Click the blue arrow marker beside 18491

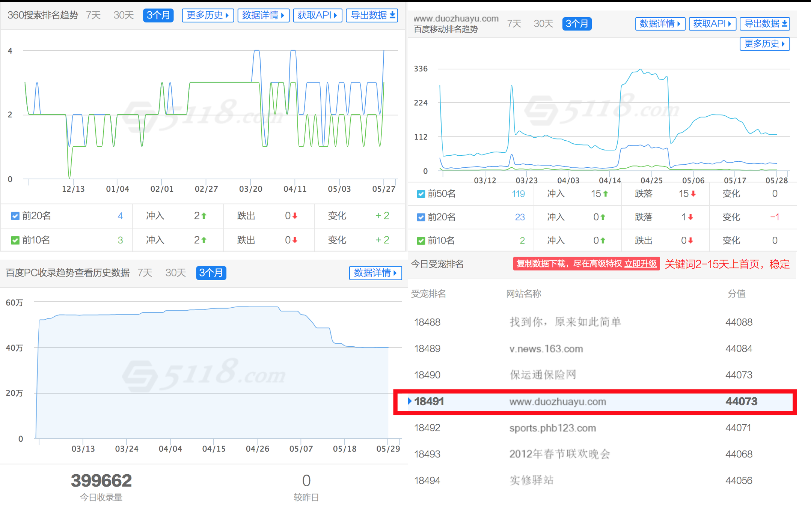click(410, 401)
